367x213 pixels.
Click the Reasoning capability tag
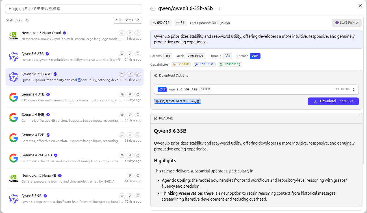pos(230,65)
